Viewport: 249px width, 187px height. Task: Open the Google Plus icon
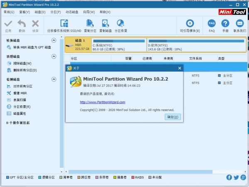pos(243,177)
